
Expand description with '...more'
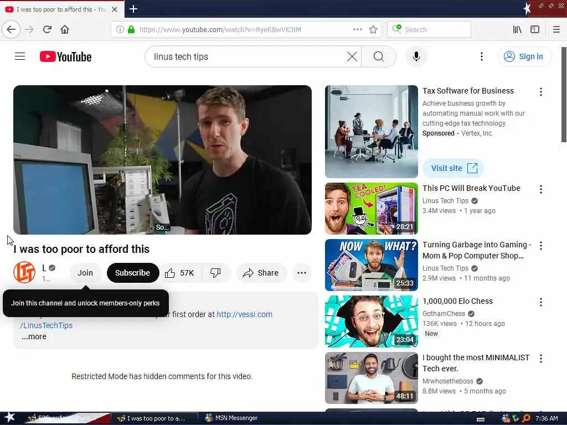(34, 336)
